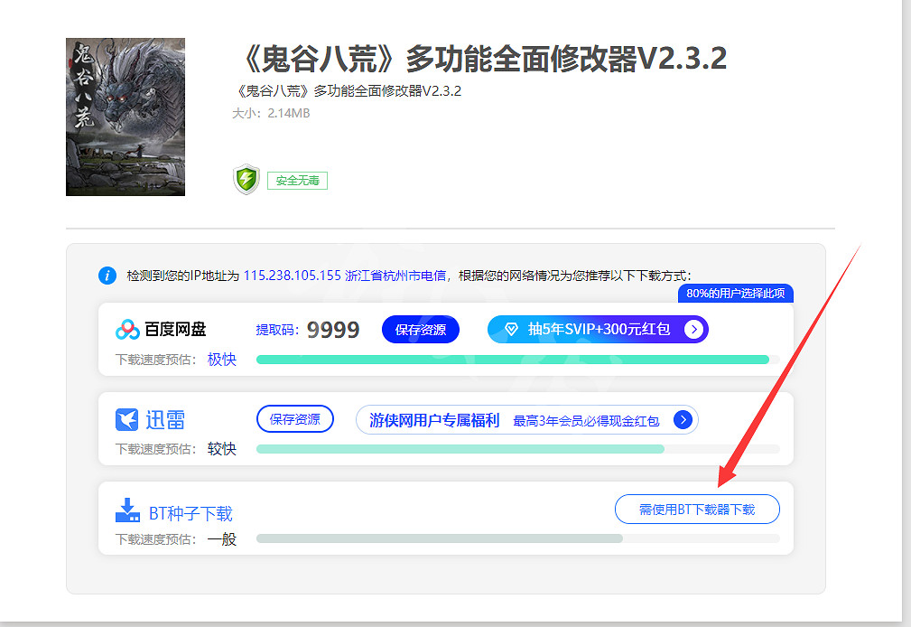
Task: Select the Xunlei (迅雷) bird icon
Action: pyautogui.click(x=126, y=418)
